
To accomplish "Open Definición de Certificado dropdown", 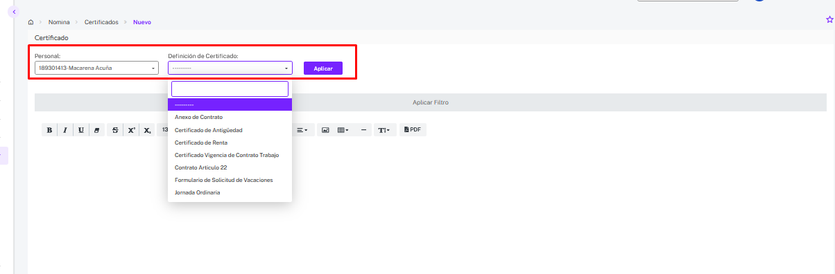I will coord(230,68).
